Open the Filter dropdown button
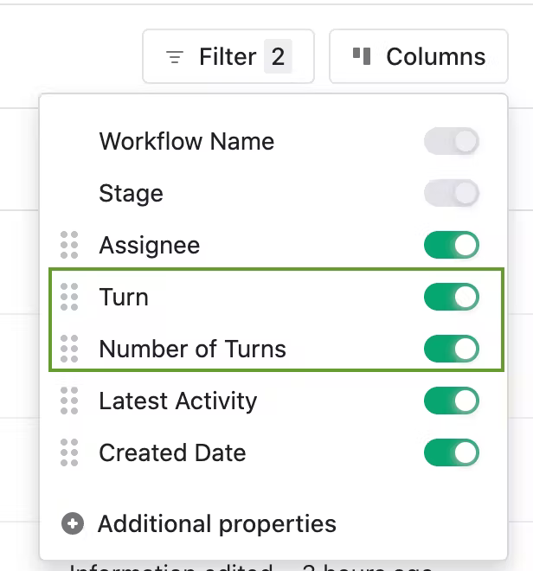Image resolution: width=533 pixels, height=571 pixels. point(228,57)
